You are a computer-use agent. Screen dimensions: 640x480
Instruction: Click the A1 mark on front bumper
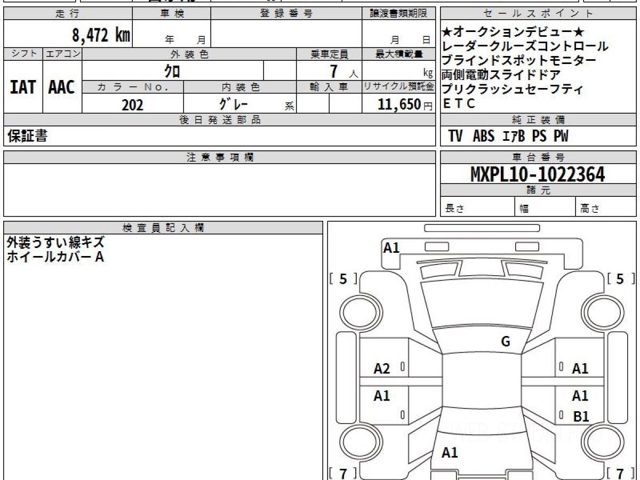(x=391, y=247)
